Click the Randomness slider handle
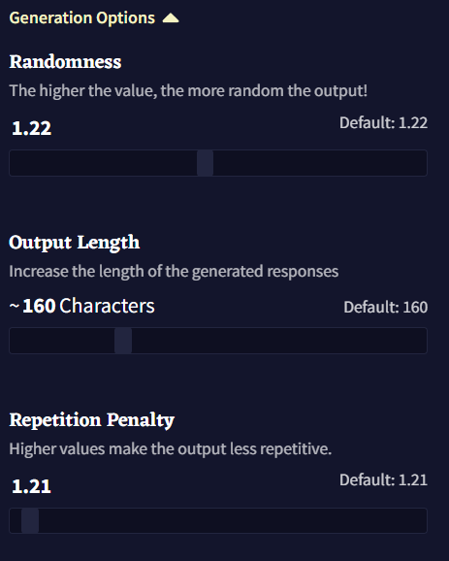This screenshot has height=561, width=449. click(206, 163)
